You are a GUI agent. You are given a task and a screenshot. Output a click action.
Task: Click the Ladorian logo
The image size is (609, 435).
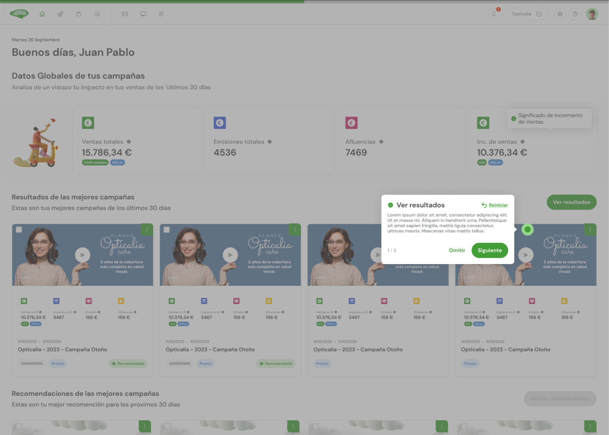pos(19,13)
